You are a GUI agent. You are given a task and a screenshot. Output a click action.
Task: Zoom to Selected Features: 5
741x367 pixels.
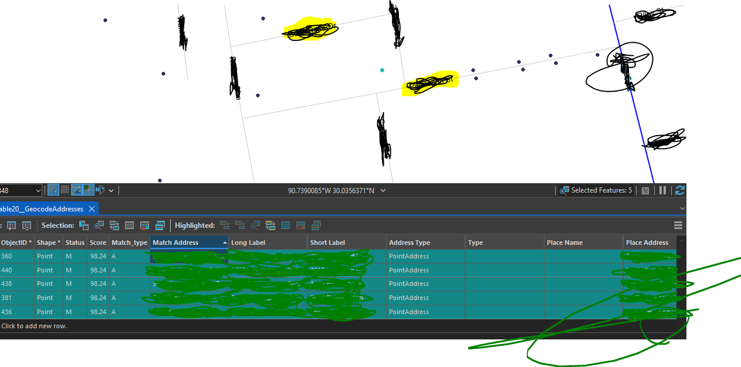click(x=596, y=190)
